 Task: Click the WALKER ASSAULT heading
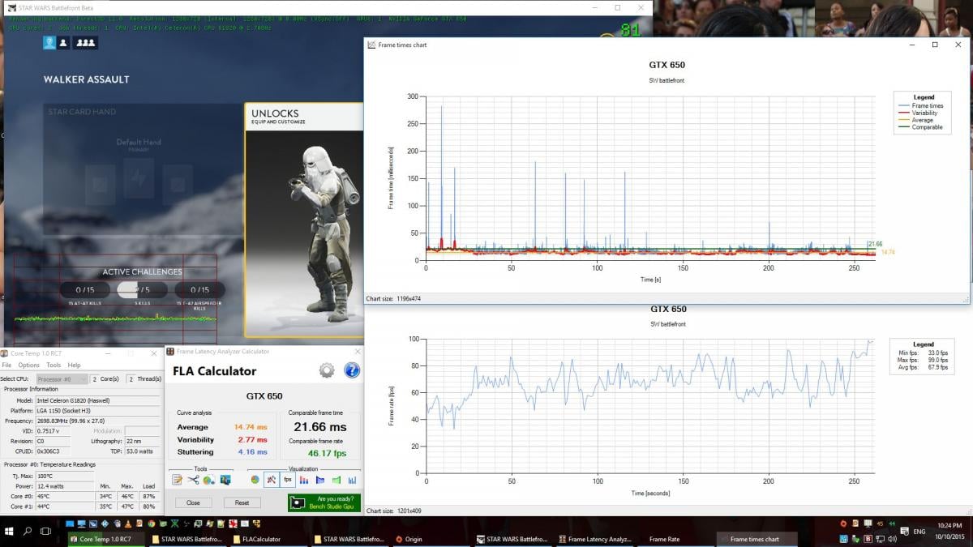pyautogui.click(x=86, y=79)
